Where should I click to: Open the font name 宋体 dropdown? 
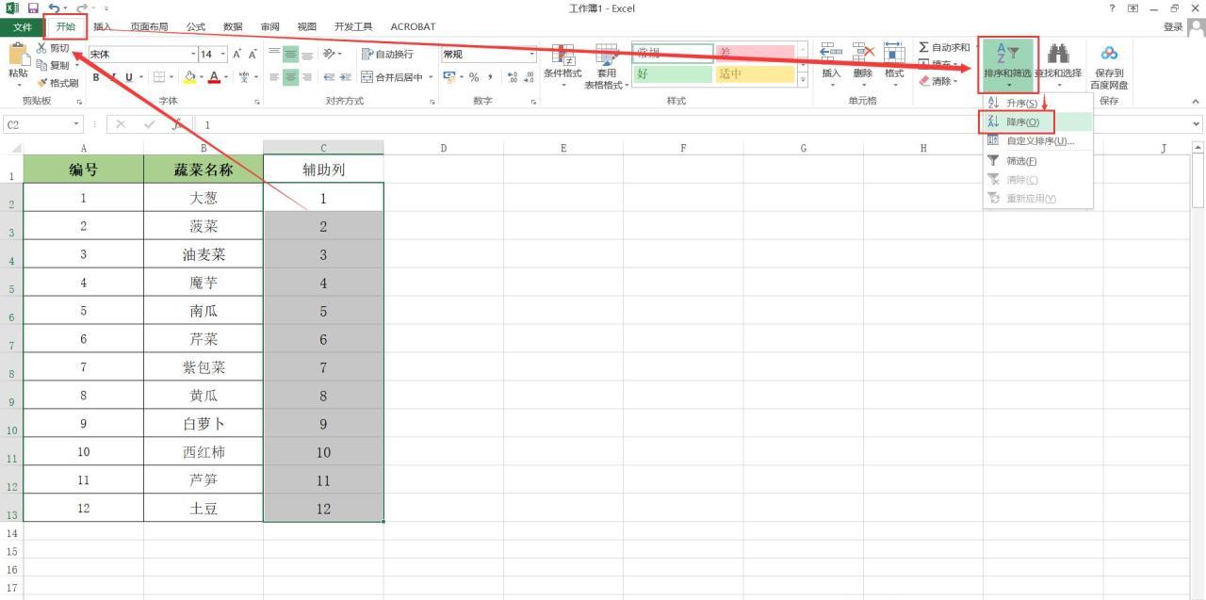point(194,55)
